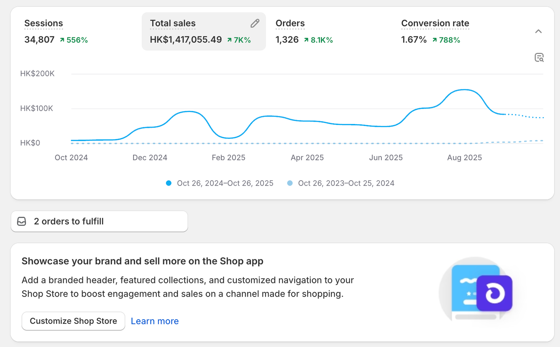This screenshot has width=560, height=347.
Task: Open the Learn more link
Action: point(155,321)
